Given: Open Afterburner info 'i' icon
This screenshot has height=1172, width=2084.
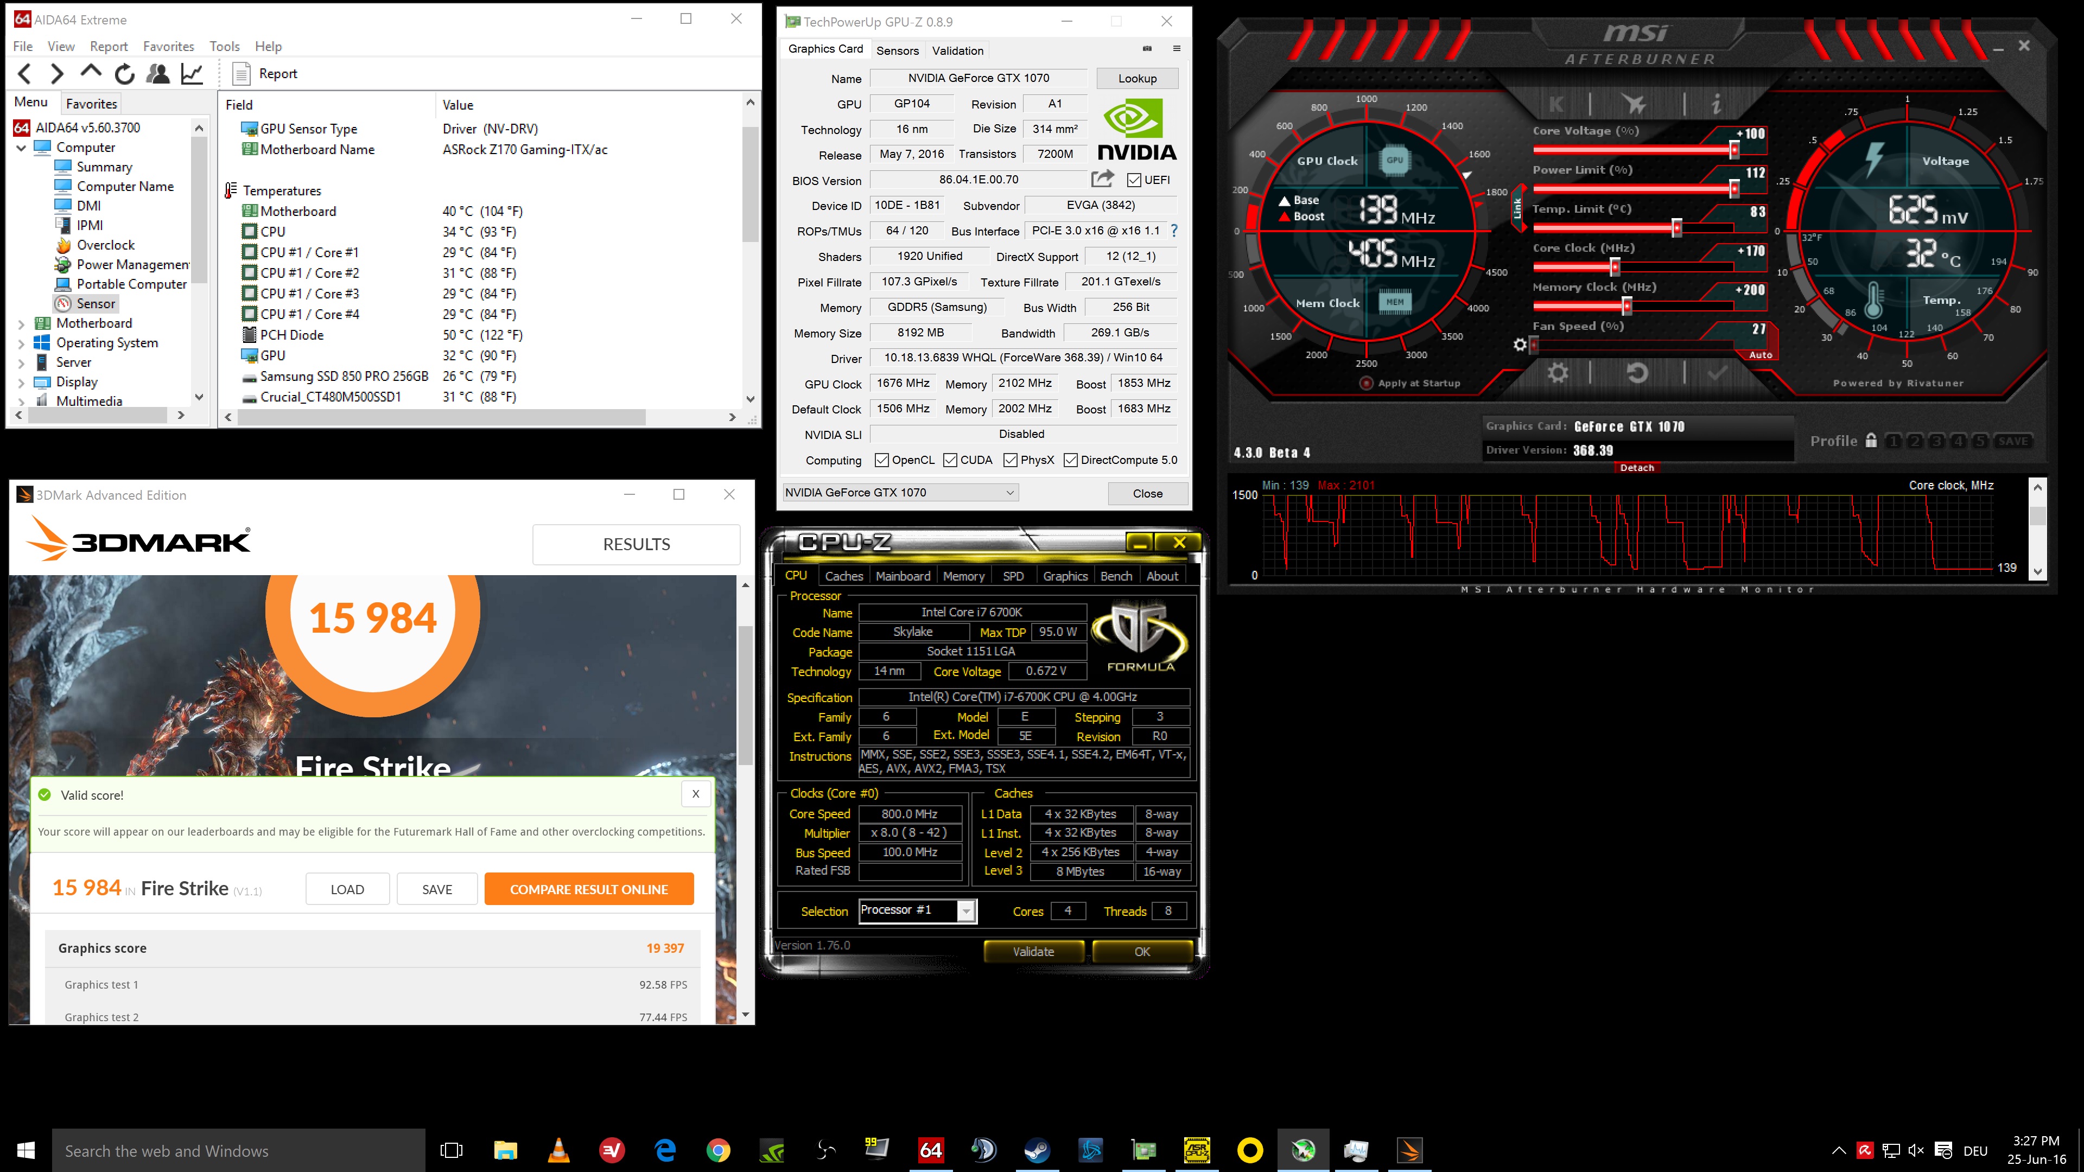Looking at the screenshot, I should 1715,104.
